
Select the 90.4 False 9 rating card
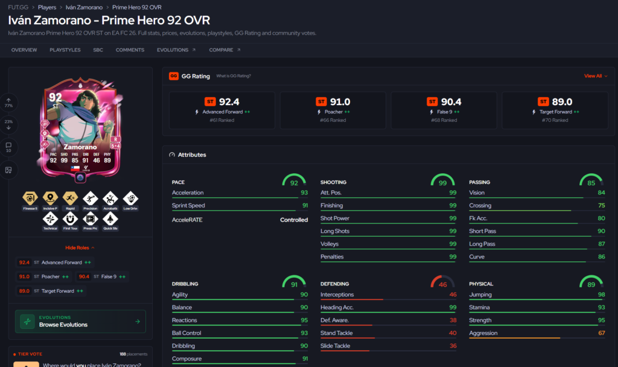coord(444,110)
